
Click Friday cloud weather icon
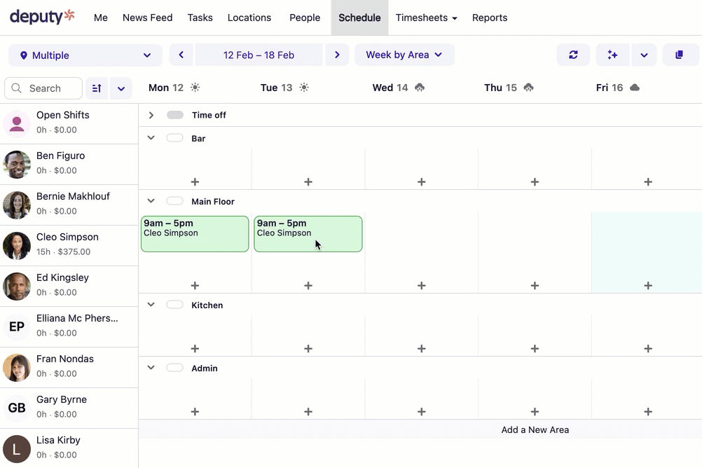[x=635, y=88]
